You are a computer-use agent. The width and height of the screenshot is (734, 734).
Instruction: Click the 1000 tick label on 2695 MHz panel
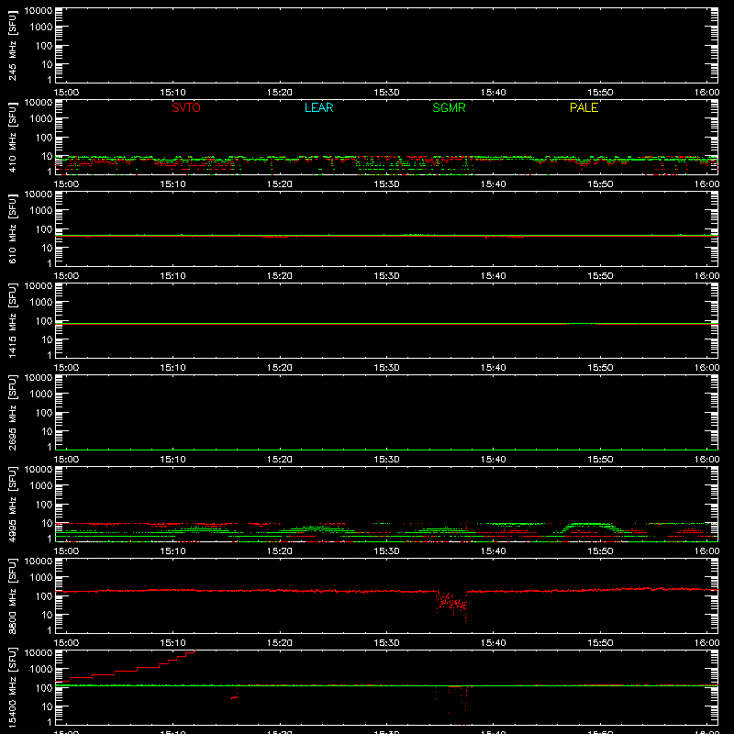pos(41,395)
